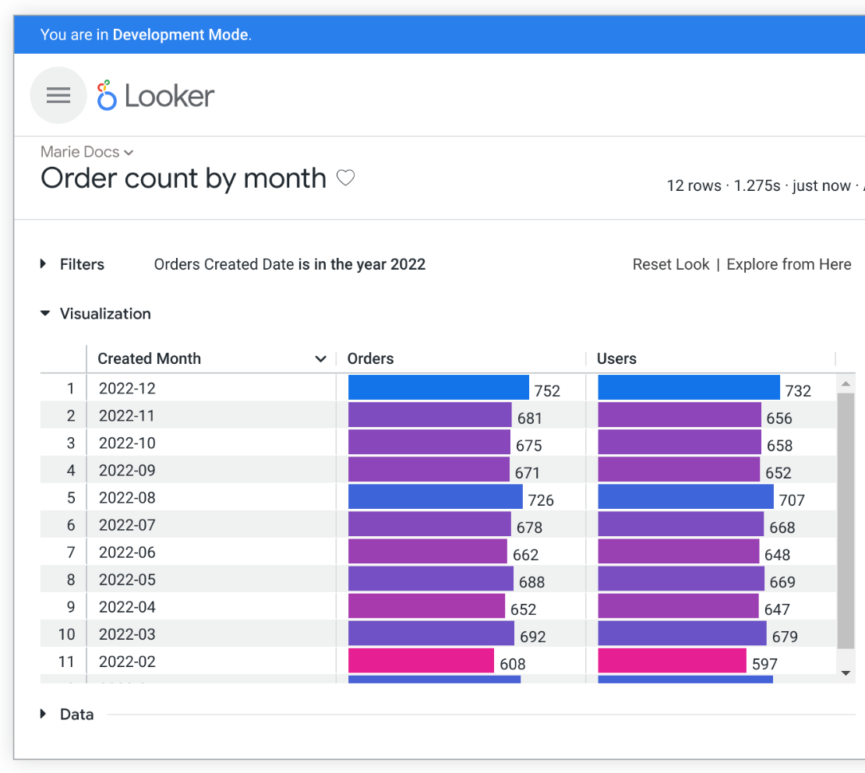Open the hamburger main menu
This screenshot has height=773, width=865.
[58, 95]
